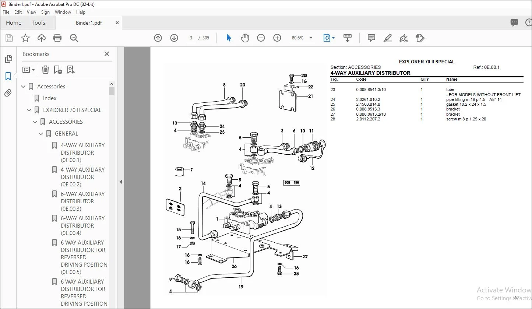The height and width of the screenshot is (309, 532).
Task: Open the Sign document pen tool
Action: pos(404,38)
